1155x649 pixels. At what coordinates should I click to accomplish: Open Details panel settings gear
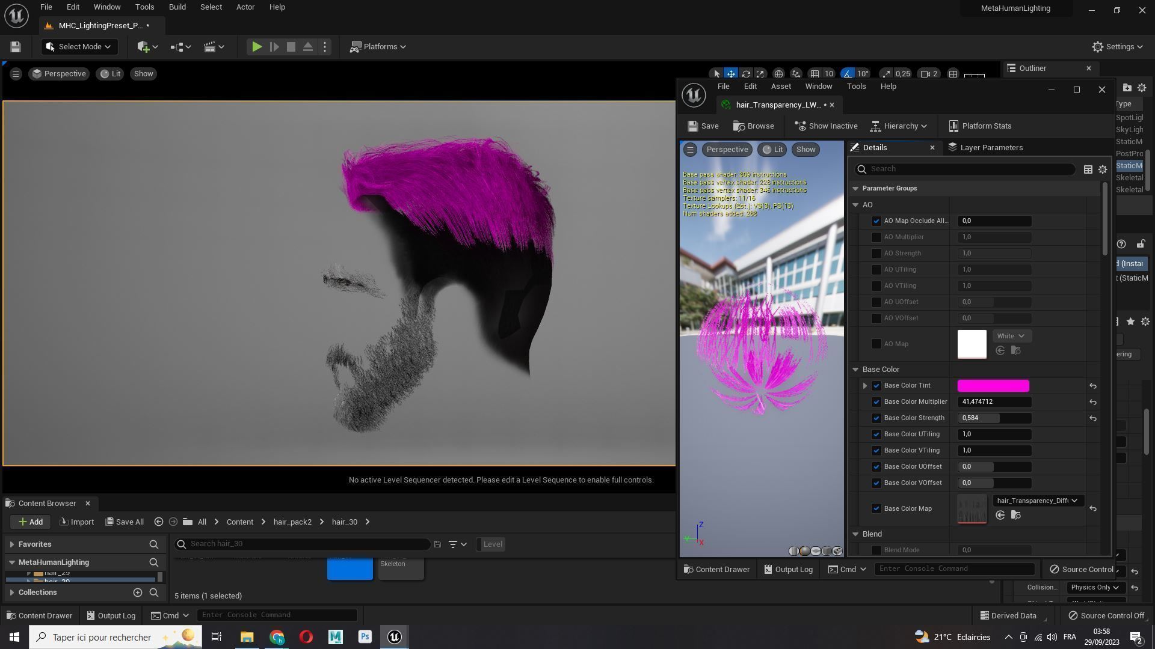[1103, 169]
